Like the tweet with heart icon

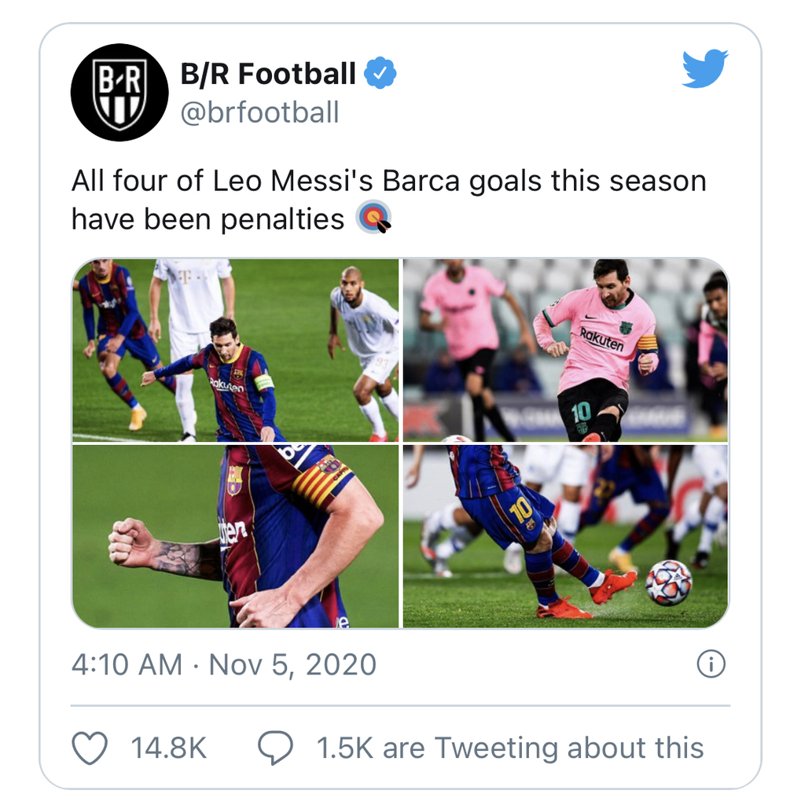click(90, 748)
